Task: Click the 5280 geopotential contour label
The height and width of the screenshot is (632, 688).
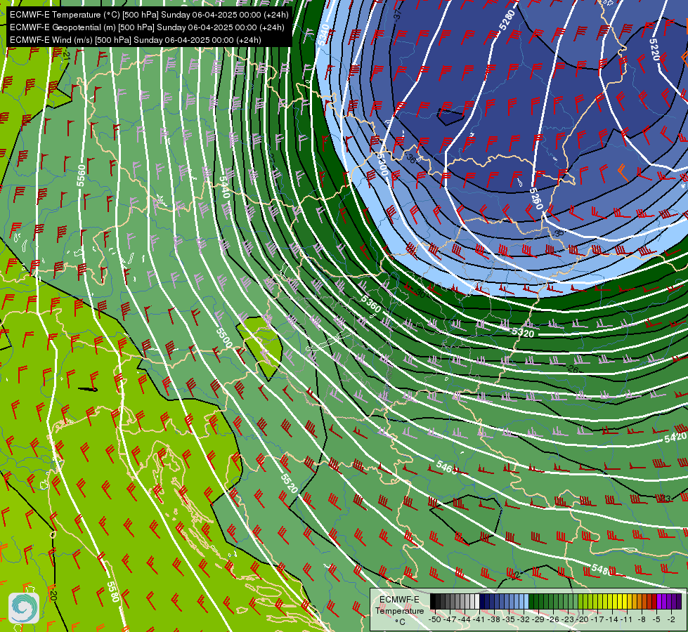Action: coord(507,19)
